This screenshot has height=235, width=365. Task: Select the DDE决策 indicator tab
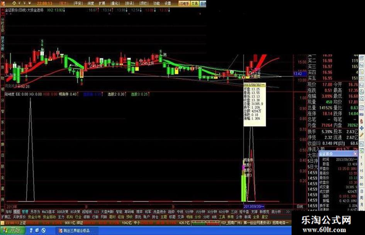pyautogui.click(x=63, y=212)
